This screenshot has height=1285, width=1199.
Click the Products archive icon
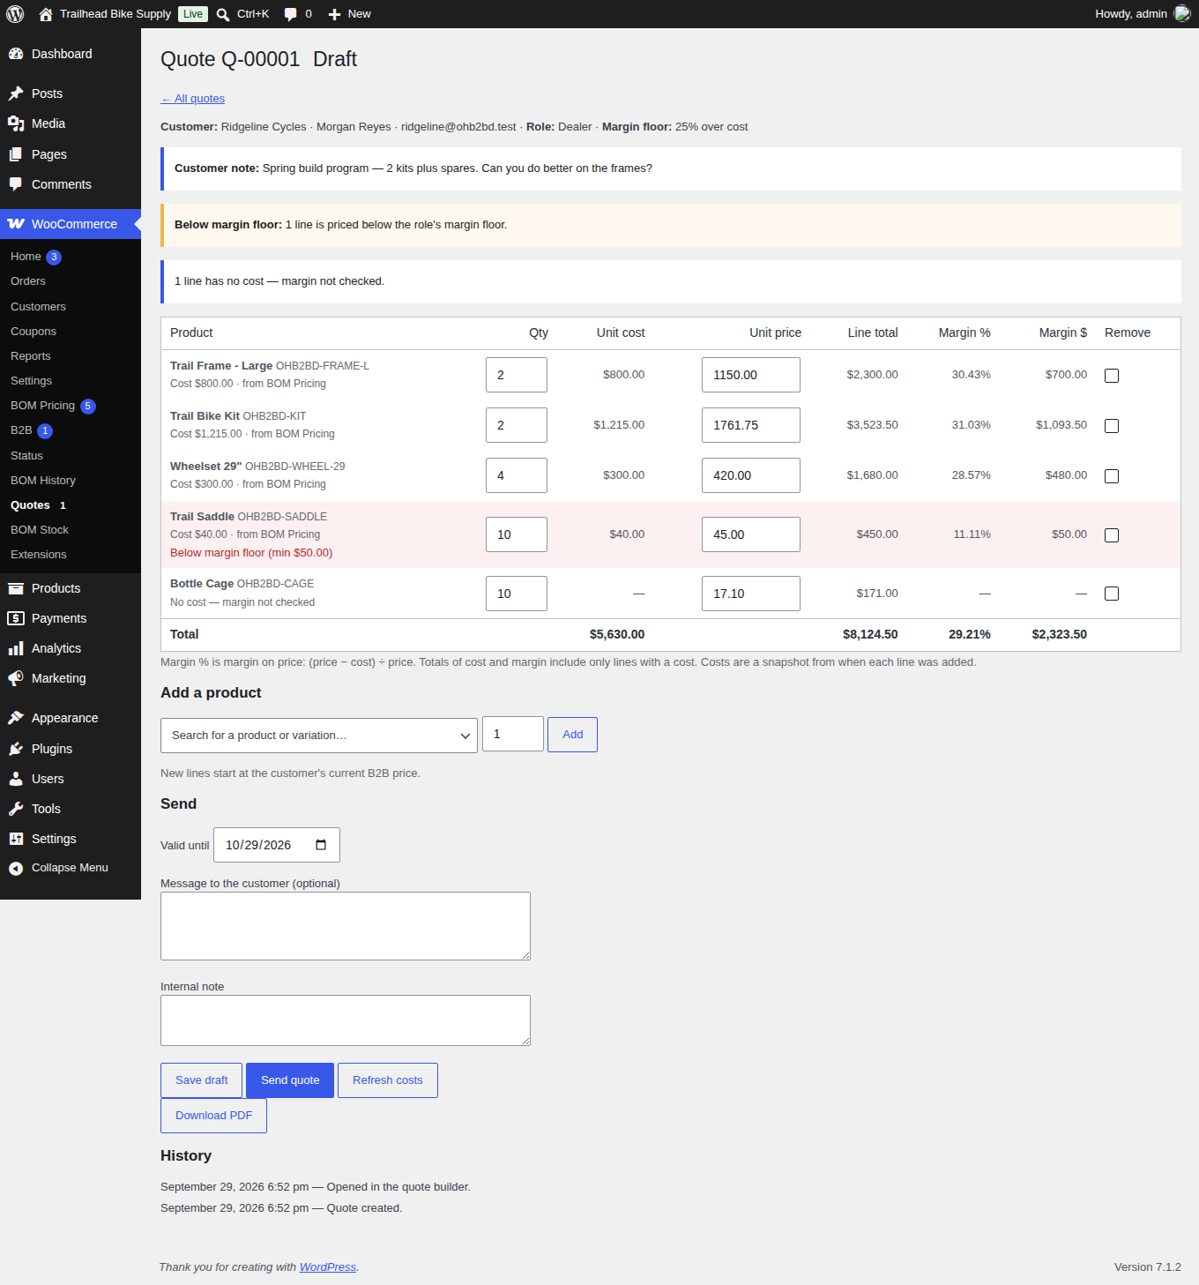(16, 588)
